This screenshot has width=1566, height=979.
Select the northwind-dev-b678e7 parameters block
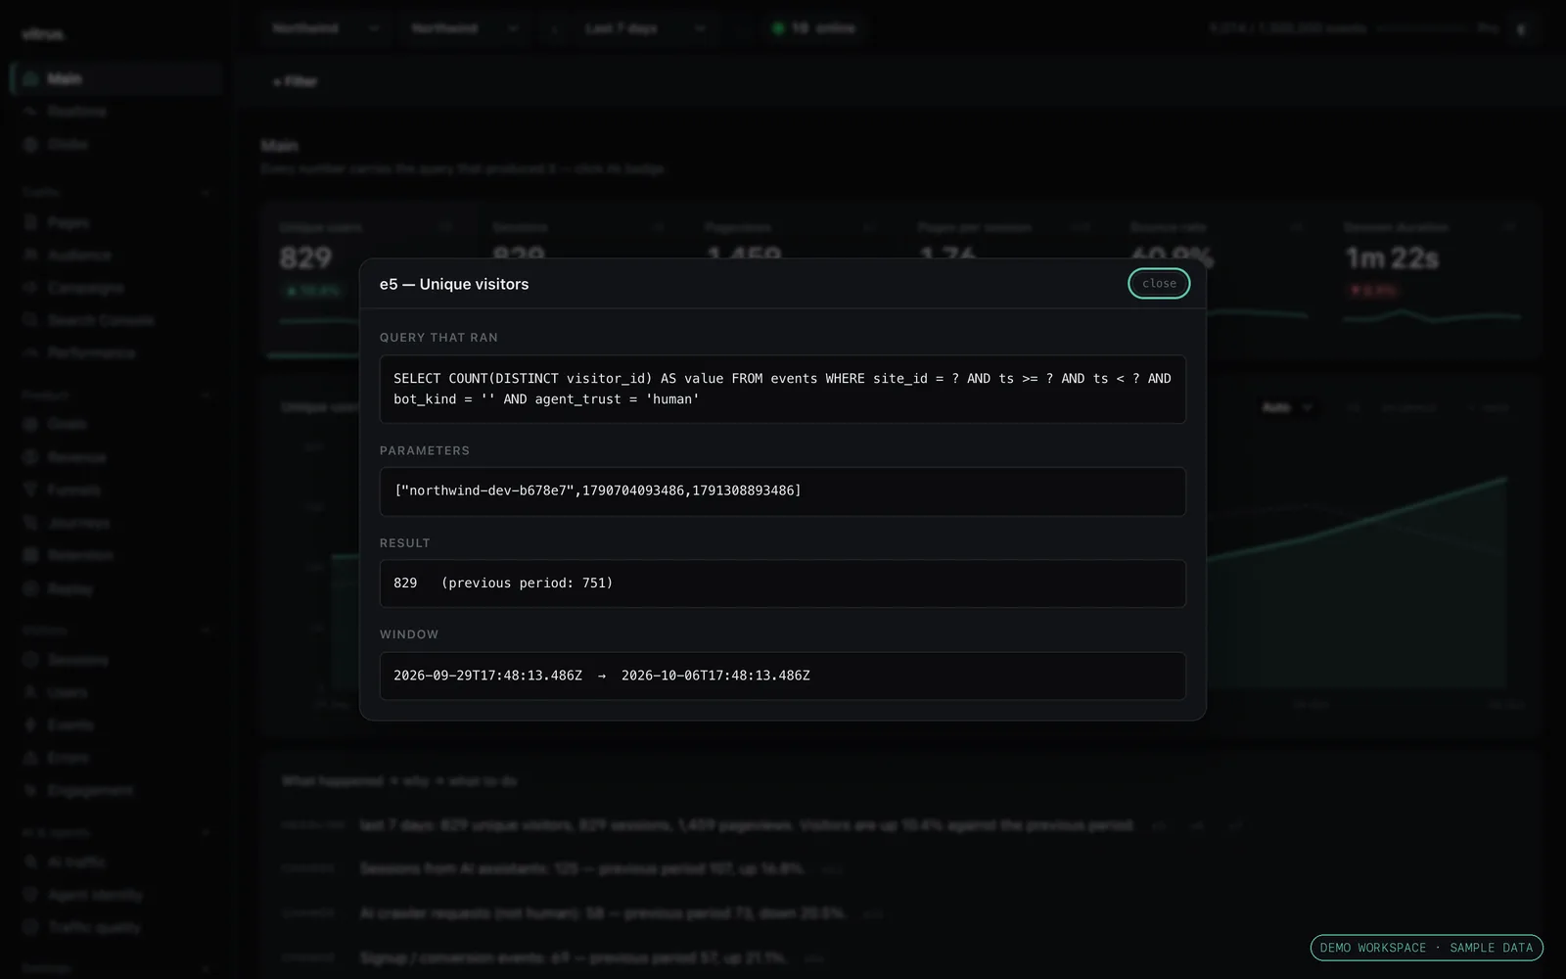pos(782,491)
